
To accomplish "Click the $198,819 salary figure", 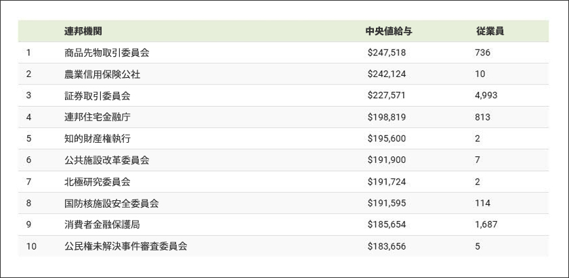I will click(386, 117).
